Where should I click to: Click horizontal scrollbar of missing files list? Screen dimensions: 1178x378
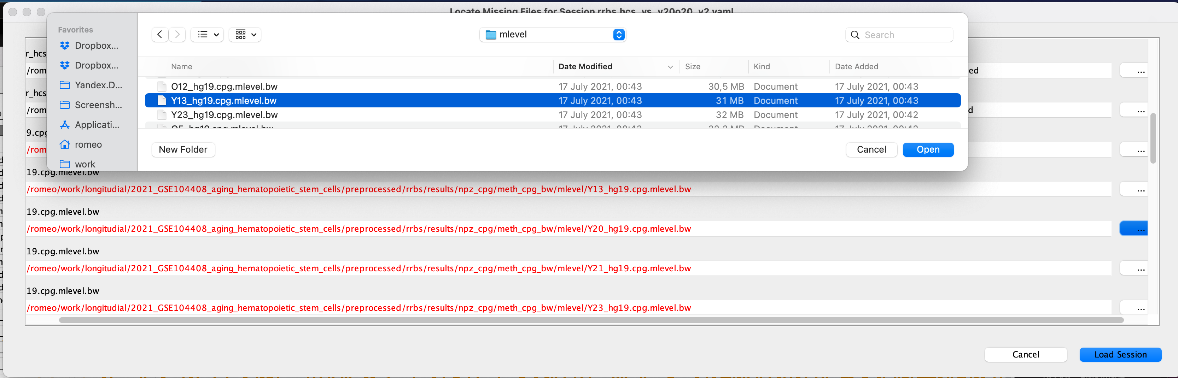(591, 320)
